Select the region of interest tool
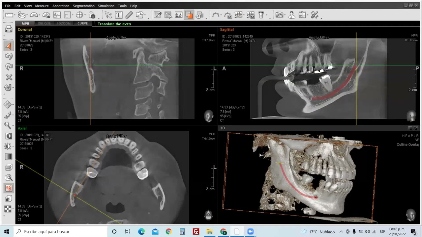 tap(67, 15)
